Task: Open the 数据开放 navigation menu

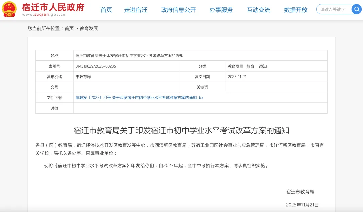Action: click(295, 10)
